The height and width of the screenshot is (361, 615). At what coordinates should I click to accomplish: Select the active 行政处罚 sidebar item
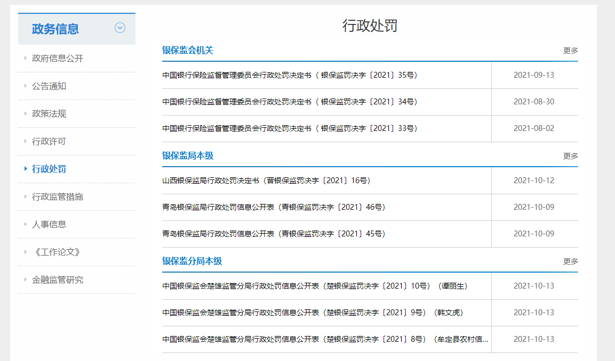click(x=49, y=169)
